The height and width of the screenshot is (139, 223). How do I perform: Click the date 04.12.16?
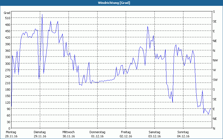pyautogui.click(x=183, y=136)
